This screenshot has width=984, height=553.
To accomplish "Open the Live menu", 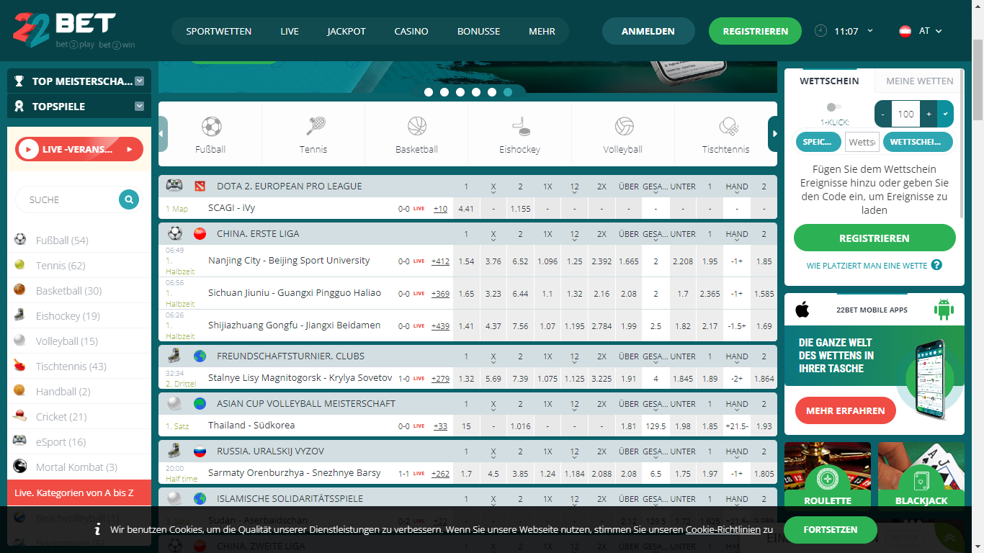I will [290, 31].
